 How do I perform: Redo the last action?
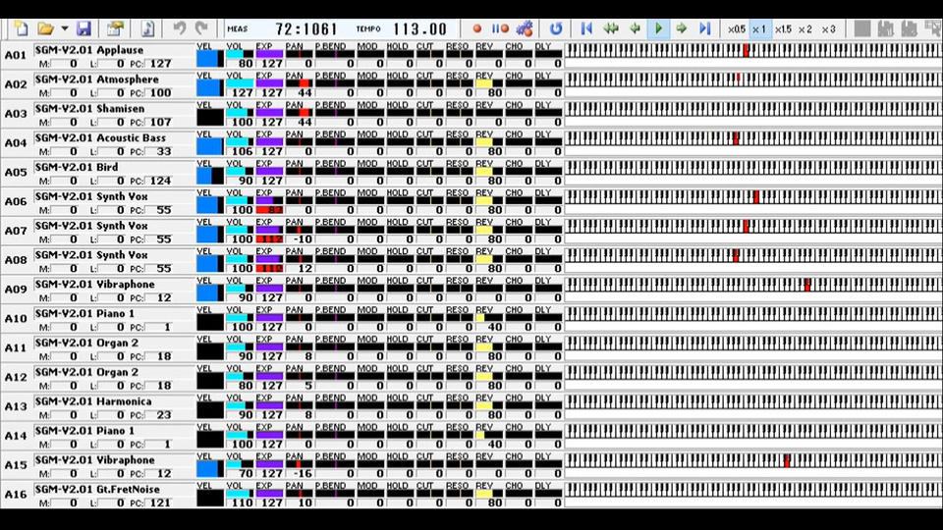201,28
